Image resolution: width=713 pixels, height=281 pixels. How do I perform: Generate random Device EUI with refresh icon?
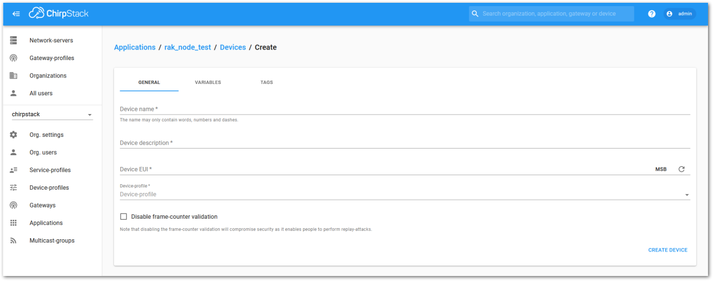[681, 169]
